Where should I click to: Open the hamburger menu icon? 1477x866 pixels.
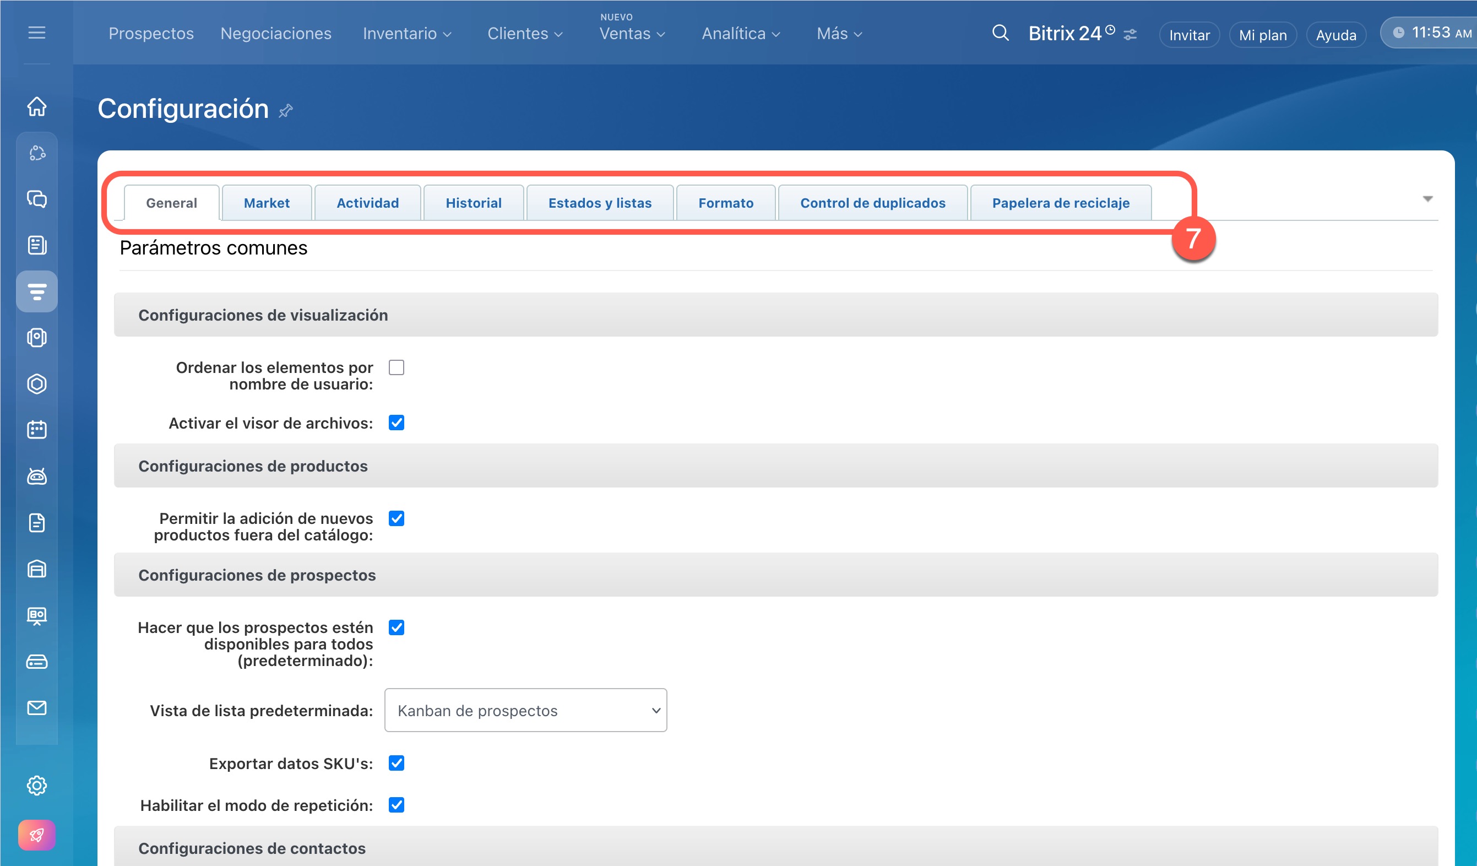[x=37, y=33]
